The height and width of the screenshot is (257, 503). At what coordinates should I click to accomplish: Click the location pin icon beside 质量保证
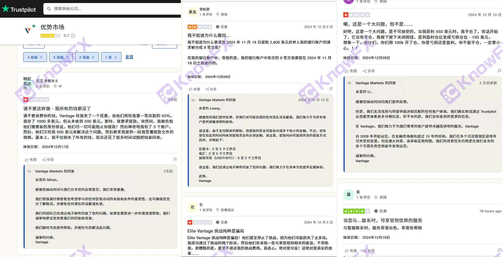coord(218,210)
